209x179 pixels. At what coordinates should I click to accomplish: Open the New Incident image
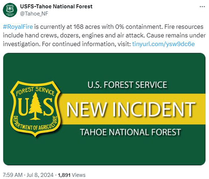[104, 109]
